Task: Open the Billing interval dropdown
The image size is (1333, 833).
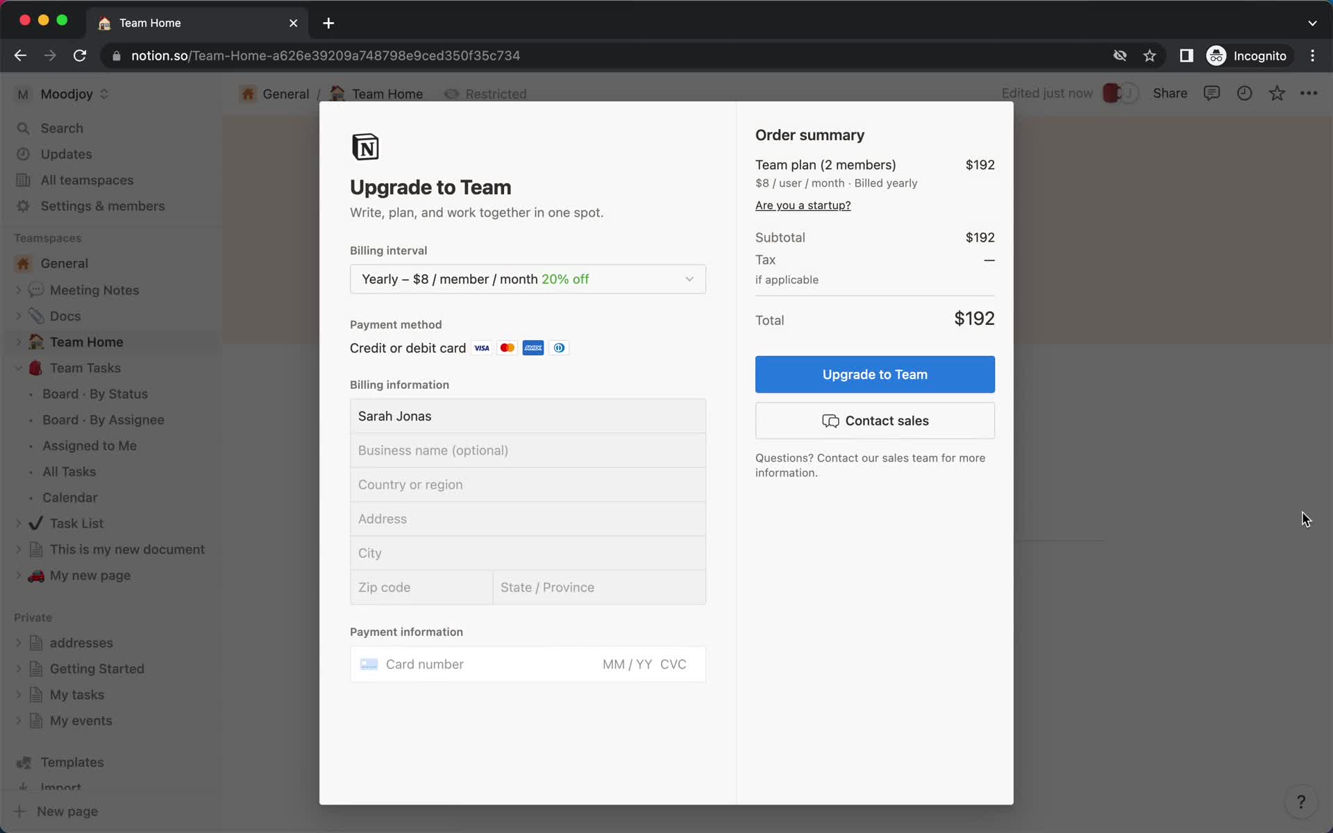Action: click(x=528, y=279)
